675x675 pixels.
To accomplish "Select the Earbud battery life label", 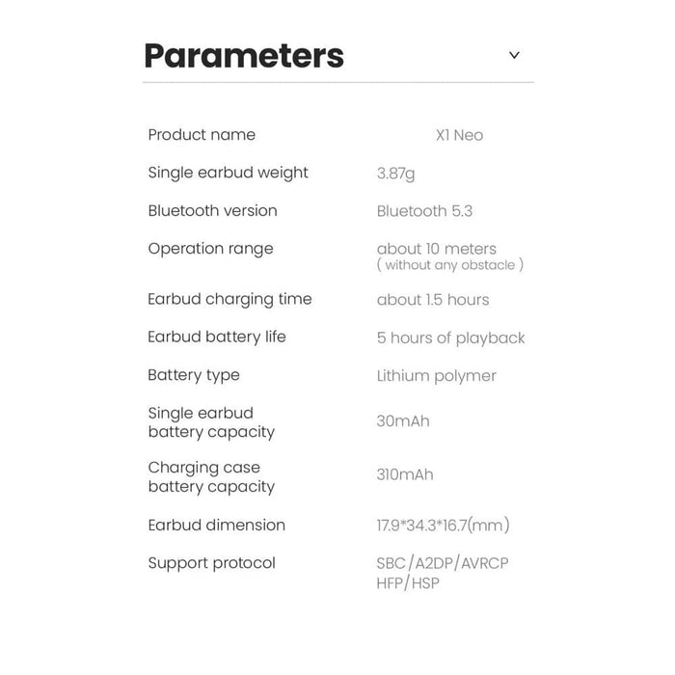I will (217, 337).
